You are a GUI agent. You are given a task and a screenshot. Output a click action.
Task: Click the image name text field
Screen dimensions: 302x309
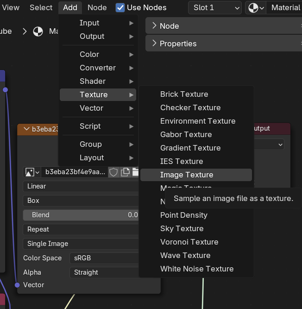[x=75, y=172]
